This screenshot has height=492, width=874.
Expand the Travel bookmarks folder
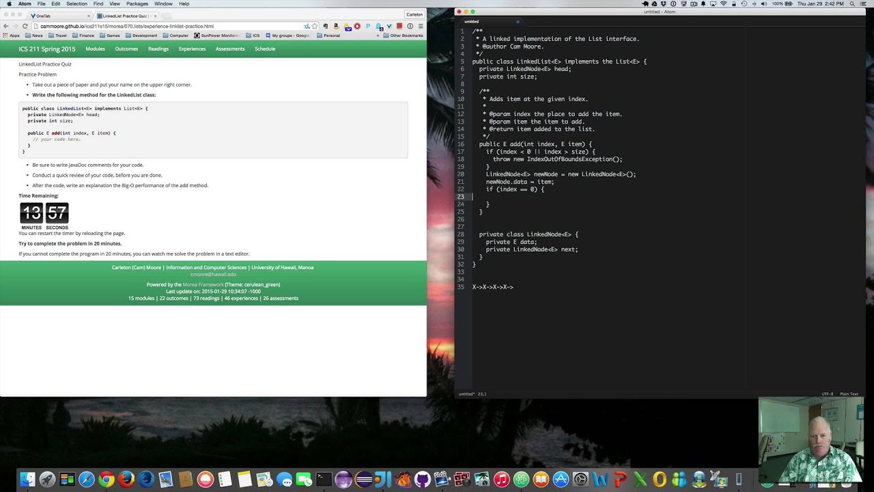coord(57,36)
